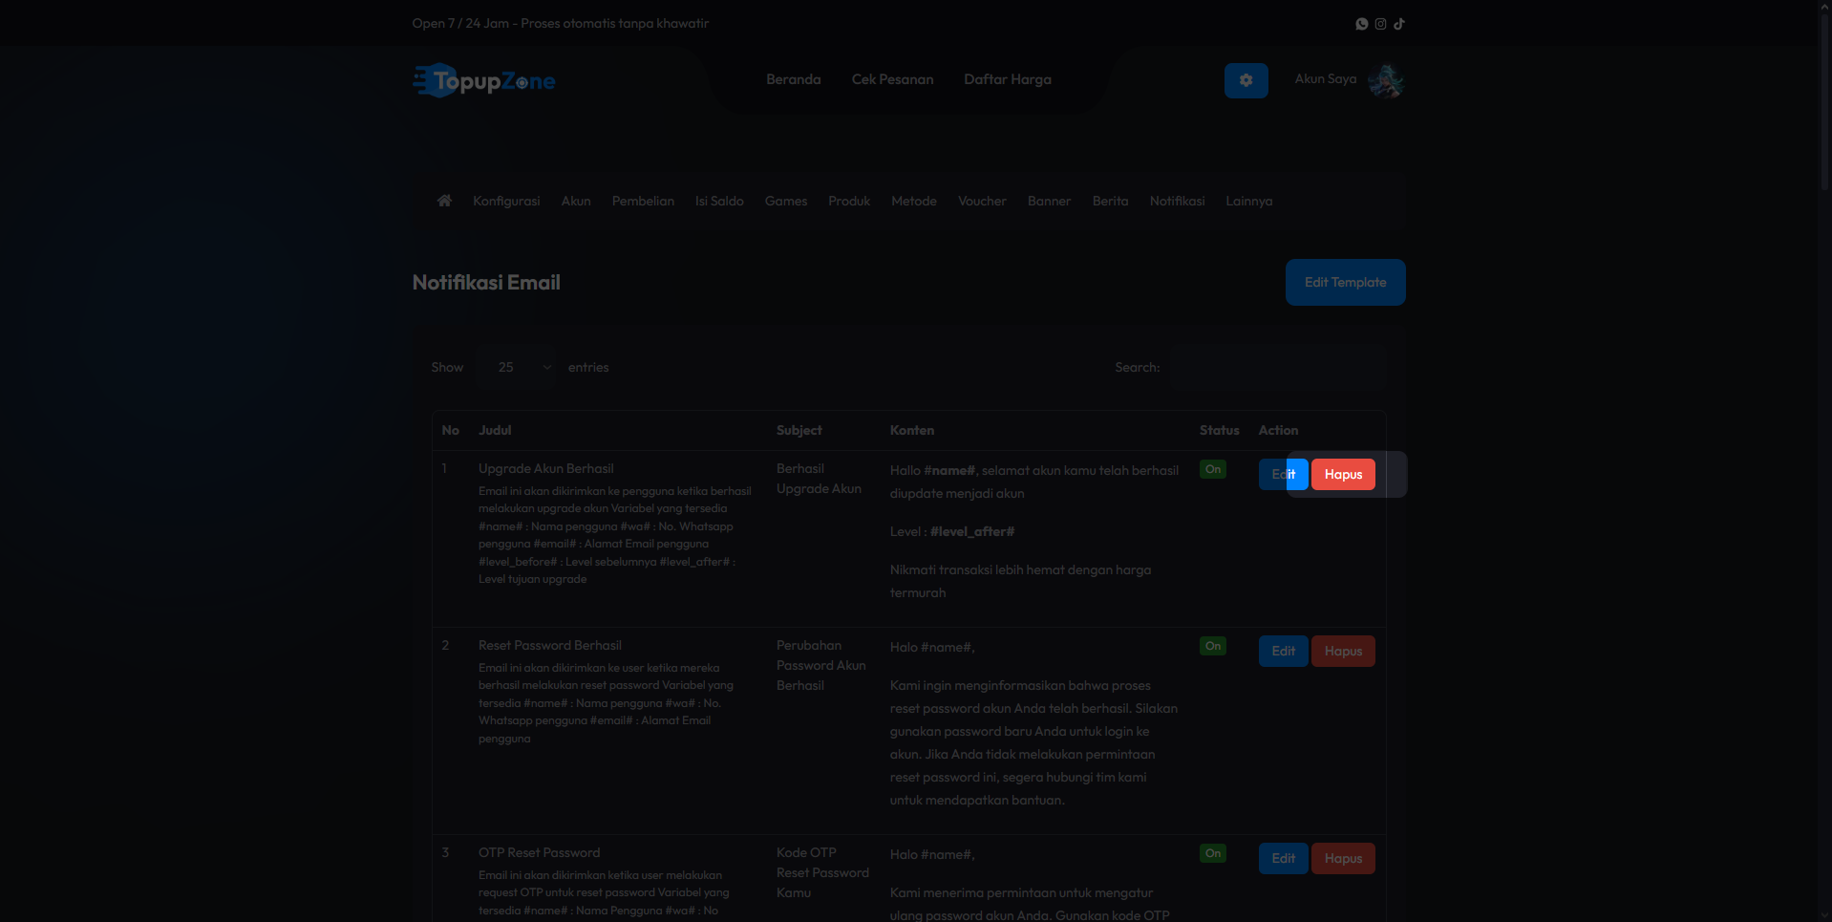This screenshot has height=922, width=1832.
Task: Open the Instagram icon link
Action: pos(1380,24)
